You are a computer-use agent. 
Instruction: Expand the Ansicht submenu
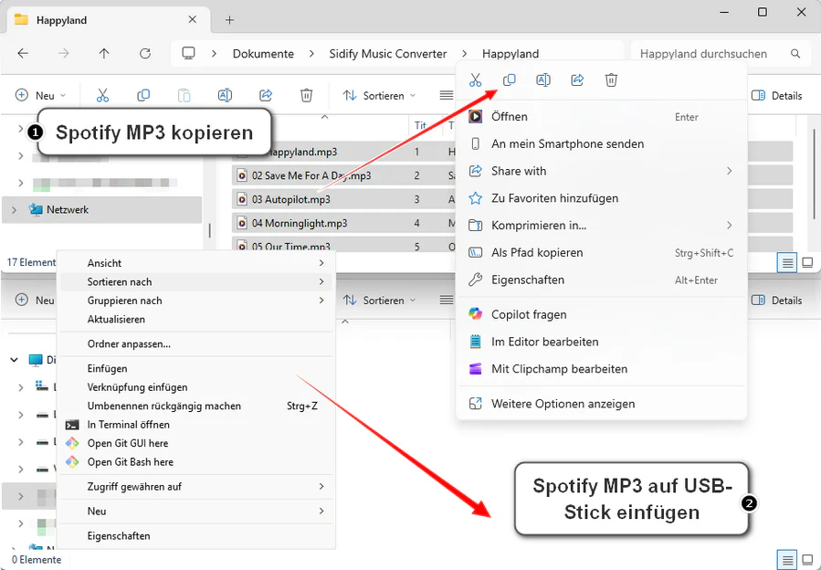(x=195, y=263)
